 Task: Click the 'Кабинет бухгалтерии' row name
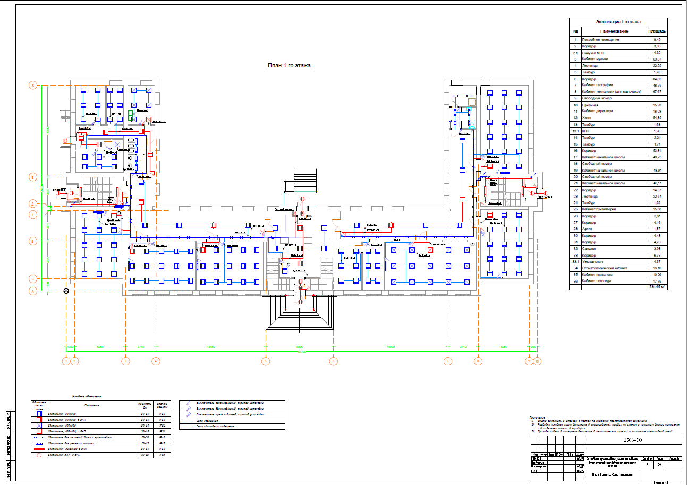pos(599,209)
